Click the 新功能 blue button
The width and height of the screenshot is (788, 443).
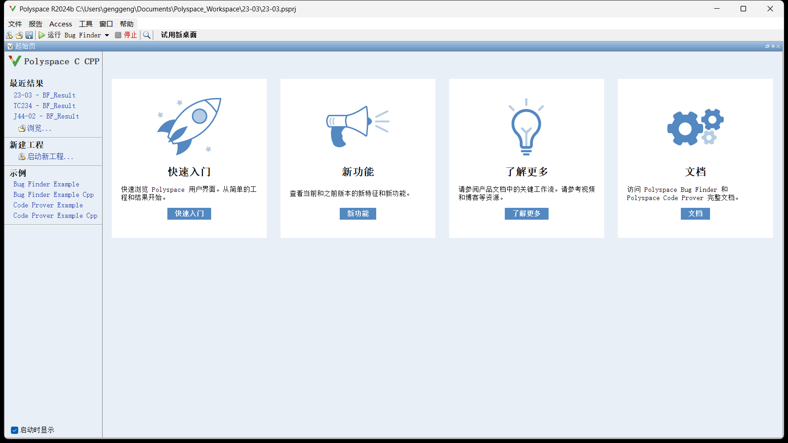[358, 214]
